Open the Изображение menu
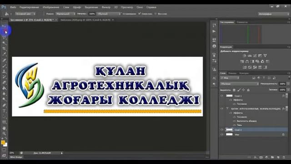The image size is (291, 164). [51, 7]
